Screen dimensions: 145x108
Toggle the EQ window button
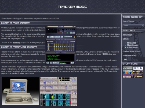[x=71, y=33]
